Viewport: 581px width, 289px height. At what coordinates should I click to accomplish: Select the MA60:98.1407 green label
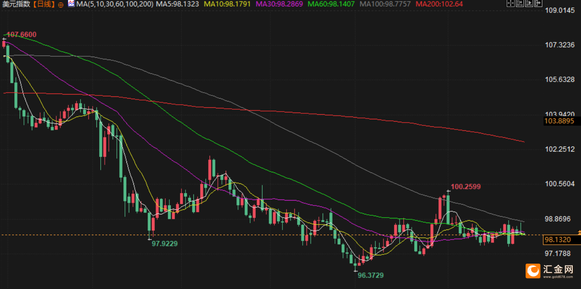coord(331,4)
